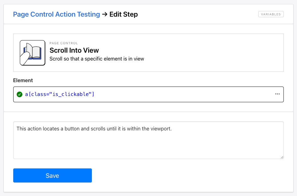Open the three-dot menu in the Element field
The width and height of the screenshot is (297, 196).
(277, 94)
